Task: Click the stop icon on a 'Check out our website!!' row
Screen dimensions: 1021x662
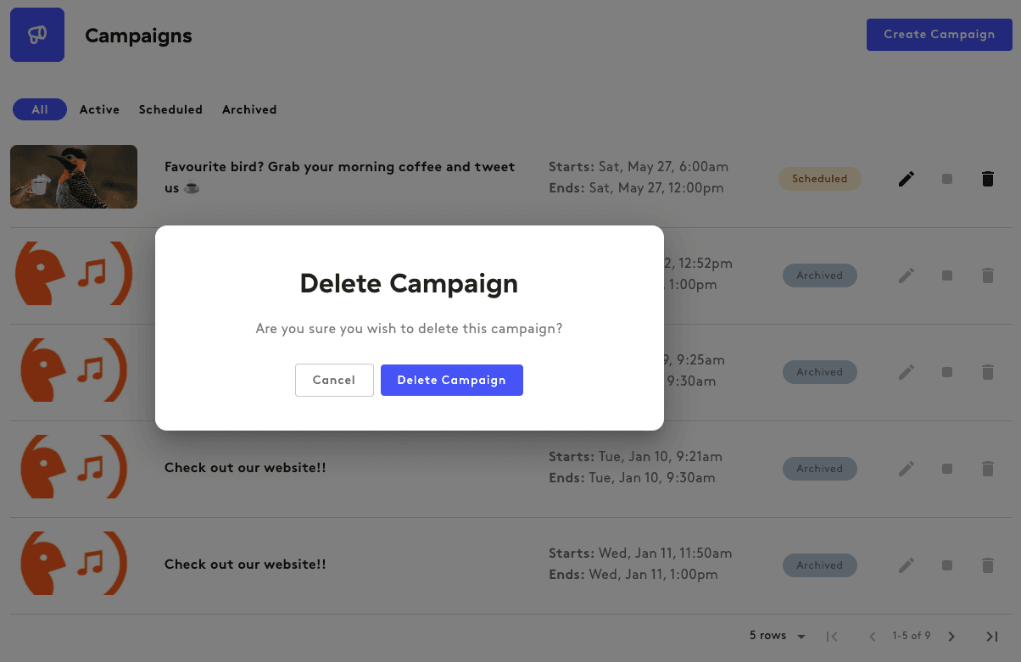Action: 947,468
